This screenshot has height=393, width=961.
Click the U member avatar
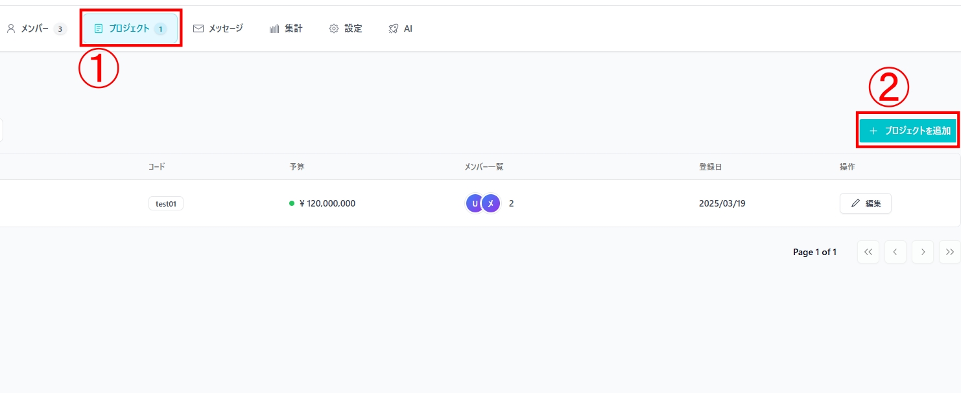pos(475,203)
